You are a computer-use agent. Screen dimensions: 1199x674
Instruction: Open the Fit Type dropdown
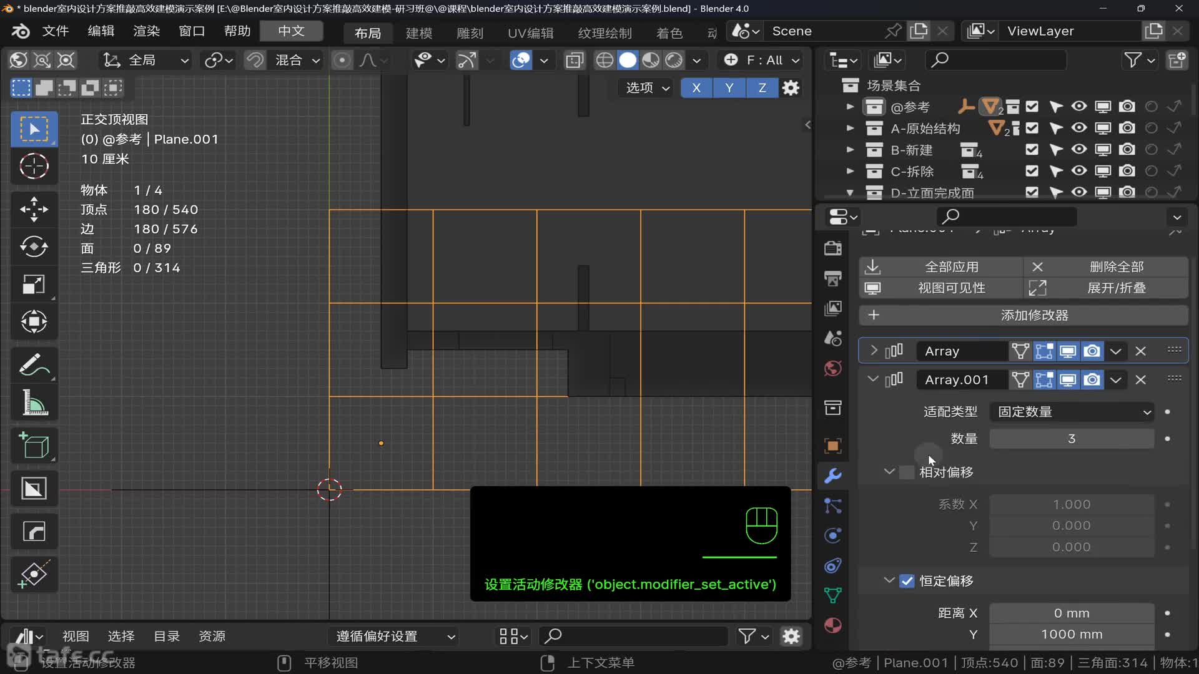[1072, 412]
